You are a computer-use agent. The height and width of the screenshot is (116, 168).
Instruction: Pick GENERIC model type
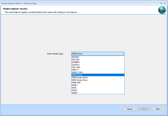98,62
